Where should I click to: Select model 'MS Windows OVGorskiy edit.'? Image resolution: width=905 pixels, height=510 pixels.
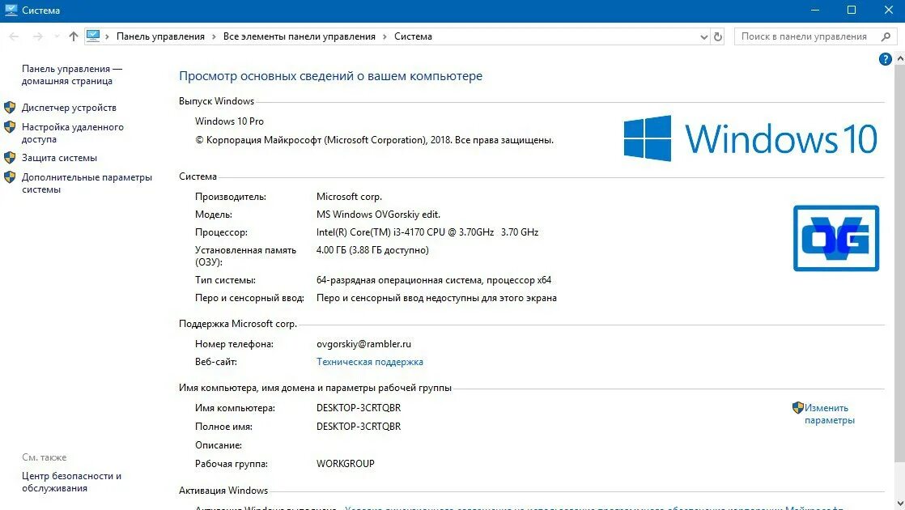[378, 214]
